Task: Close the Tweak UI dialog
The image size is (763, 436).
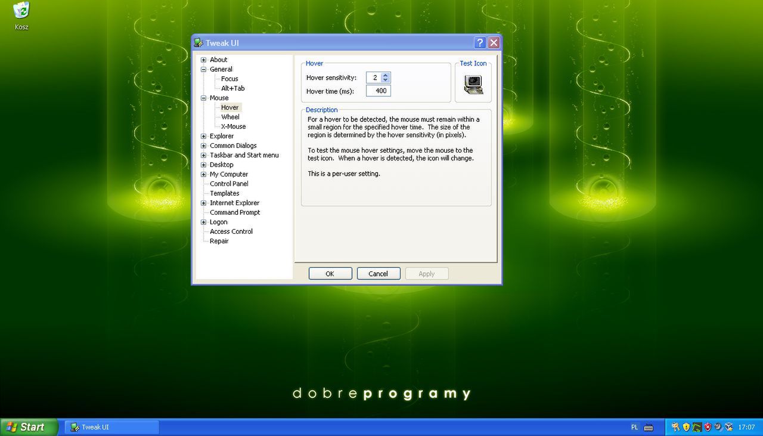Action: (494, 42)
